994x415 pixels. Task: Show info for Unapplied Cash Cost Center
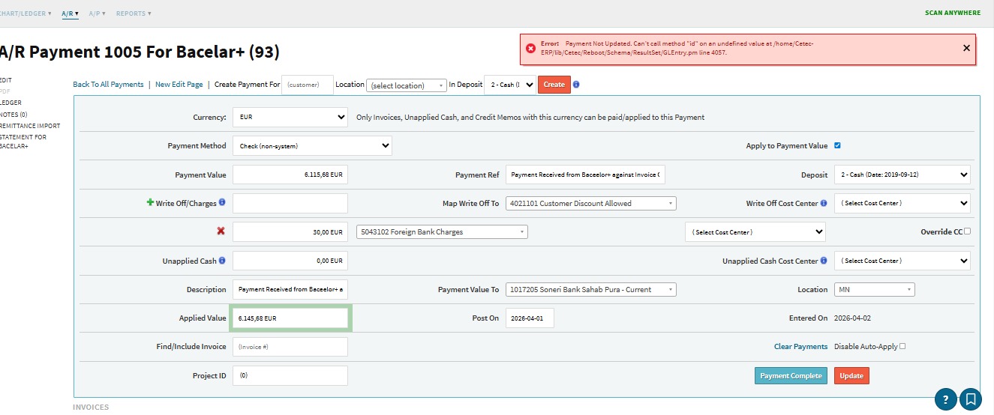click(x=824, y=261)
